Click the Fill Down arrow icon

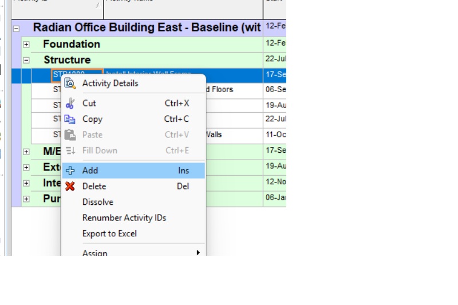coord(70,150)
